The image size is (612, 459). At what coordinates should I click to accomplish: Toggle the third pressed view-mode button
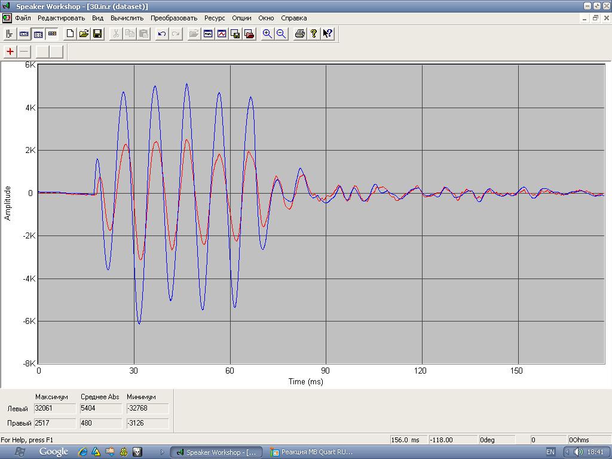click(x=38, y=34)
